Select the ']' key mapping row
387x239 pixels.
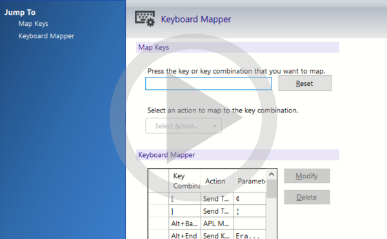(207, 211)
